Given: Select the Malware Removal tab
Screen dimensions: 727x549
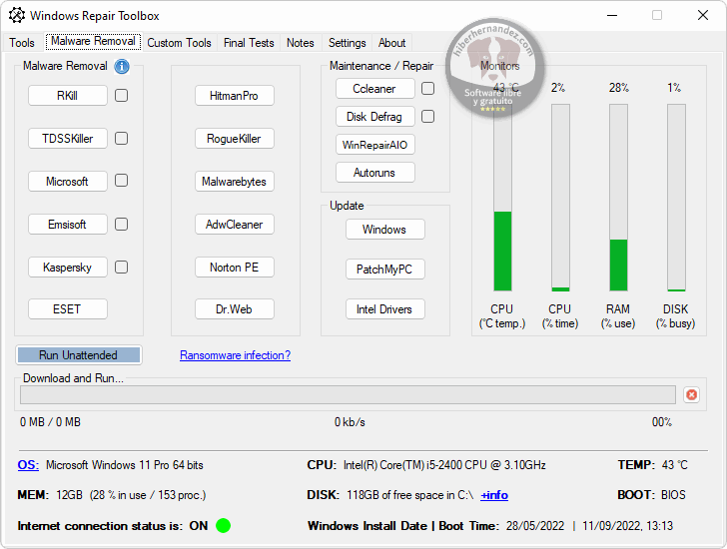Looking at the screenshot, I should pos(93,41).
